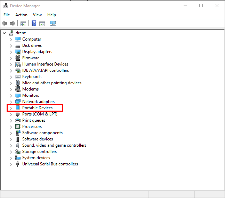The height and width of the screenshot is (198, 225).
Task: Click the Portable Devices icon
Action: (18, 108)
